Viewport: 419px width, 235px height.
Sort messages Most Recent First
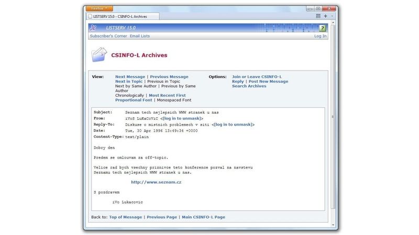point(167,95)
